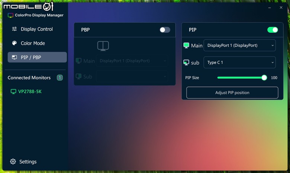The height and width of the screenshot is (173, 290).
Task: Click the PIP Size slider handle
Action: click(264, 78)
